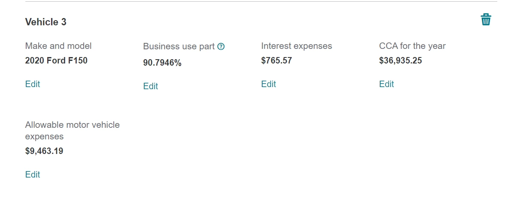Click the $36,935.25 amount
Viewport: 529px width, 217px height.
click(401, 60)
